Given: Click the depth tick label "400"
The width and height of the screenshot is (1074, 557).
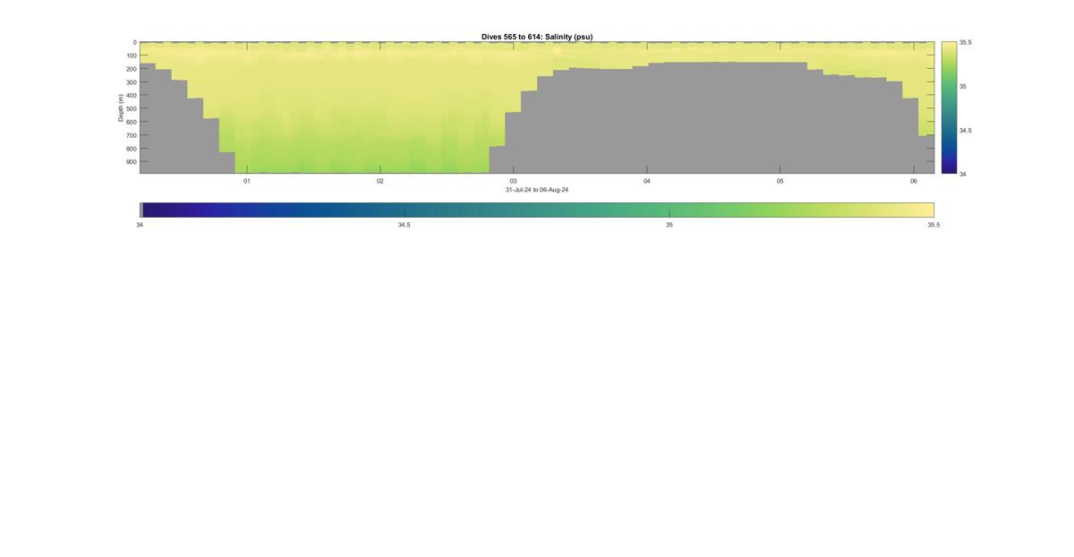Looking at the screenshot, I should [x=131, y=96].
